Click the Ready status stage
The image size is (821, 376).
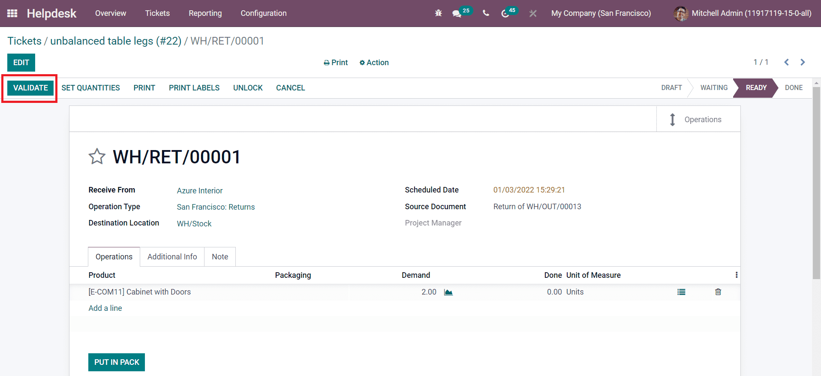pos(756,88)
